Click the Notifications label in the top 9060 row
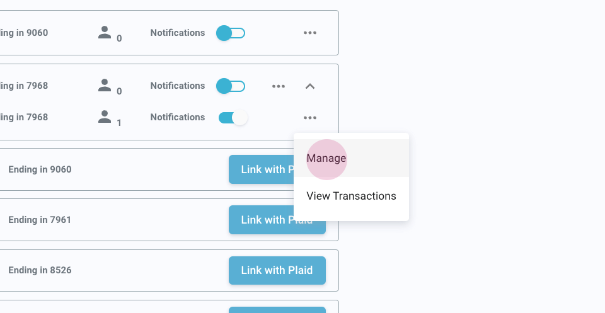Image resolution: width=605 pixels, height=313 pixels. pyautogui.click(x=178, y=33)
